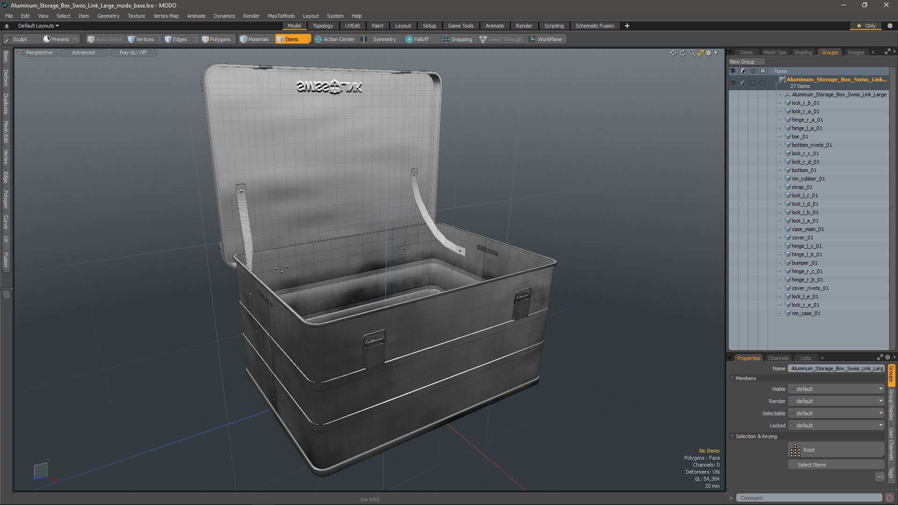This screenshot has width=898, height=505.
Task: Add a new tab next to Lists
Action: [x=822, y=358]
